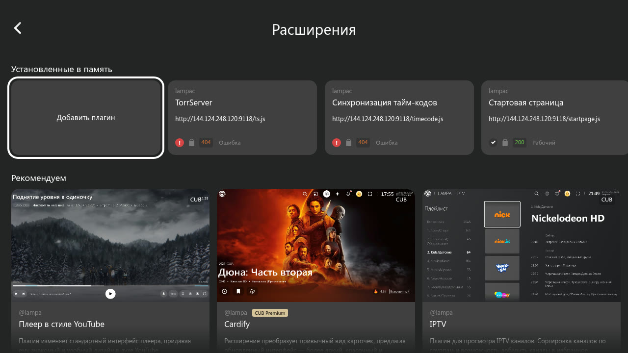The image size is (628, 353).
Task: Click the CUB badge on the YouTube player preview
Action: (196, 200)
